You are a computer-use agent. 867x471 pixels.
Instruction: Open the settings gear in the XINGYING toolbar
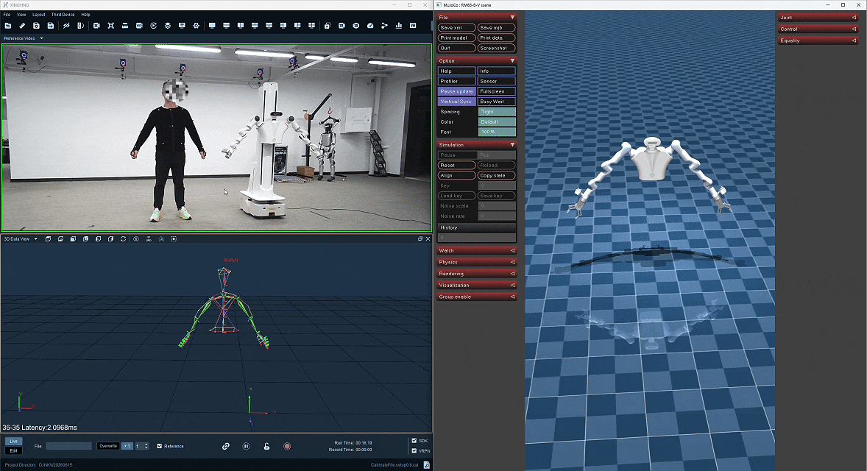pos(197,26)
